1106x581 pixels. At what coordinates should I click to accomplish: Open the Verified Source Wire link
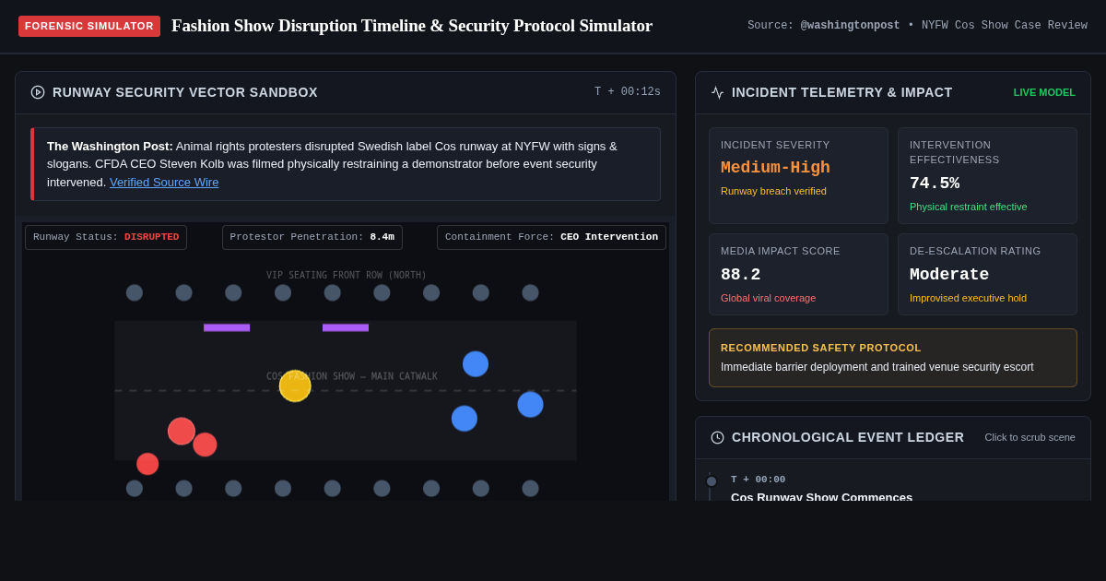click(164, 182)
